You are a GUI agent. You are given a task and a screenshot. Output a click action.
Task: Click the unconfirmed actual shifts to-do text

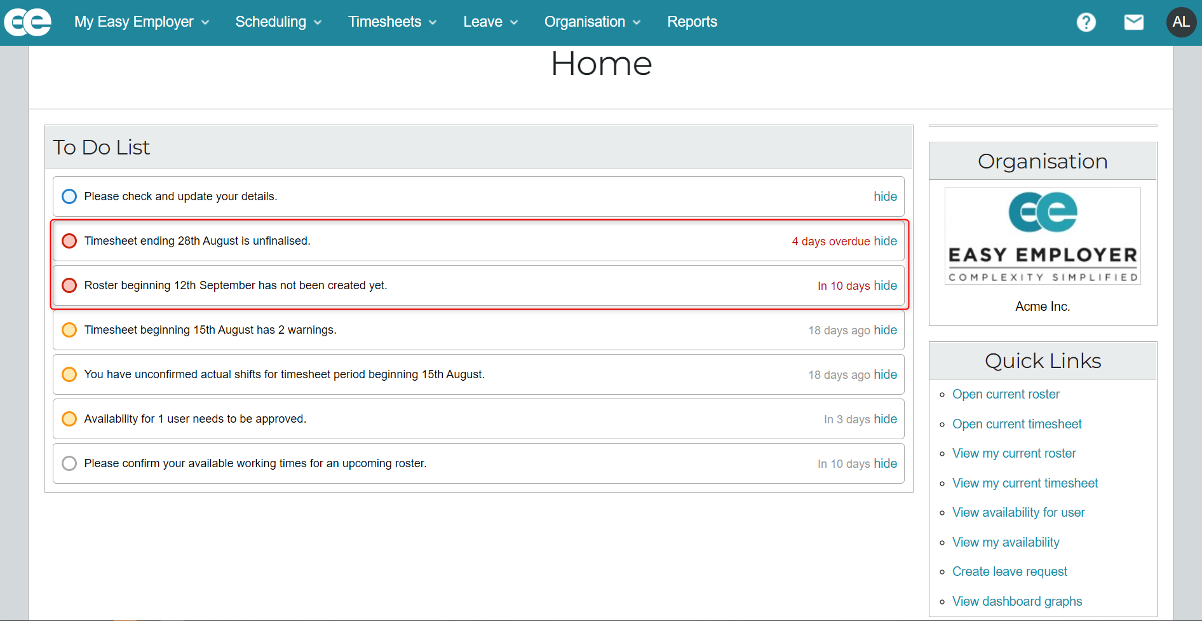coord(284,374)
